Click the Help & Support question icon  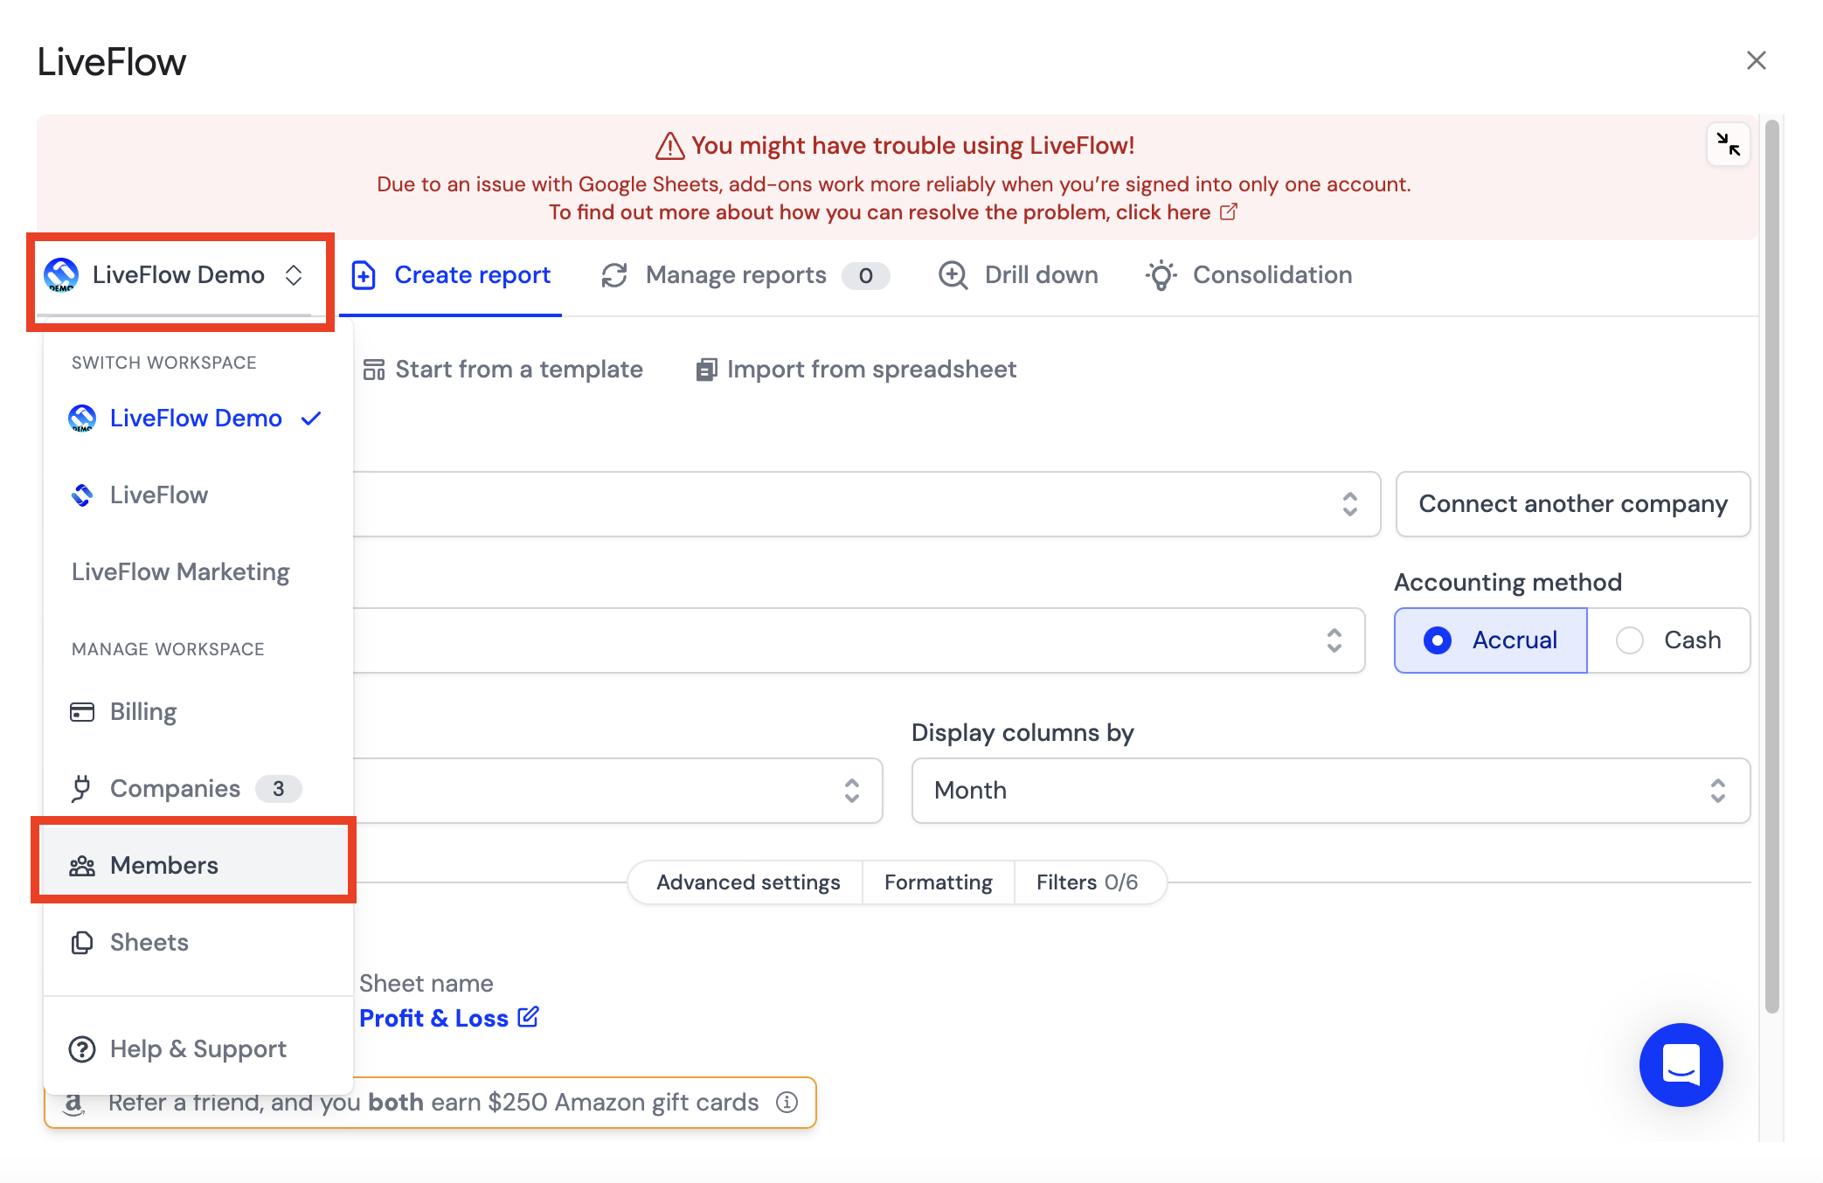pos(82,1048)
